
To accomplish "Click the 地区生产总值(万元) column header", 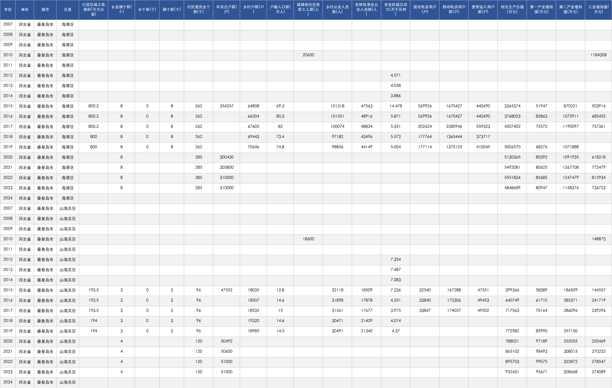I will (512, 10).
